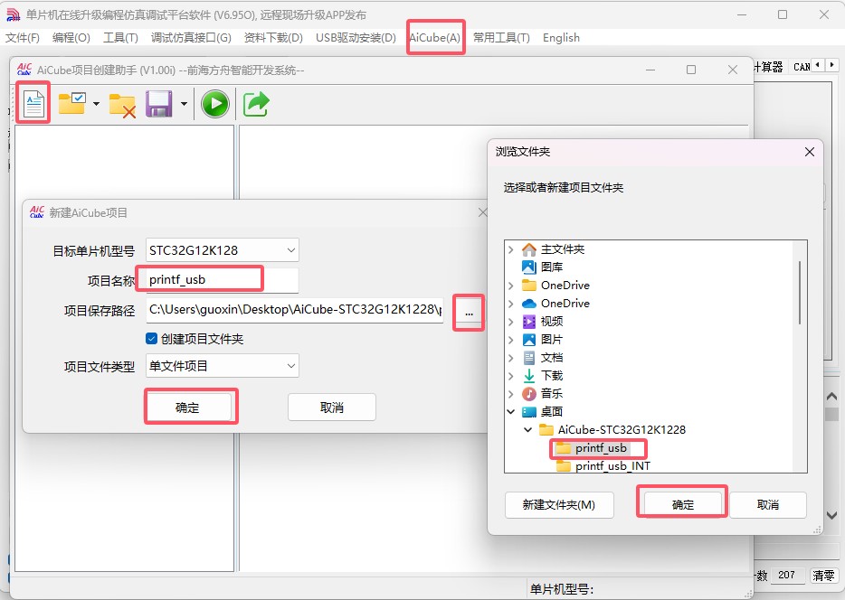Open the 编程(O) menu
This screenshot has width=845, height=600.
tap(71, 38)
